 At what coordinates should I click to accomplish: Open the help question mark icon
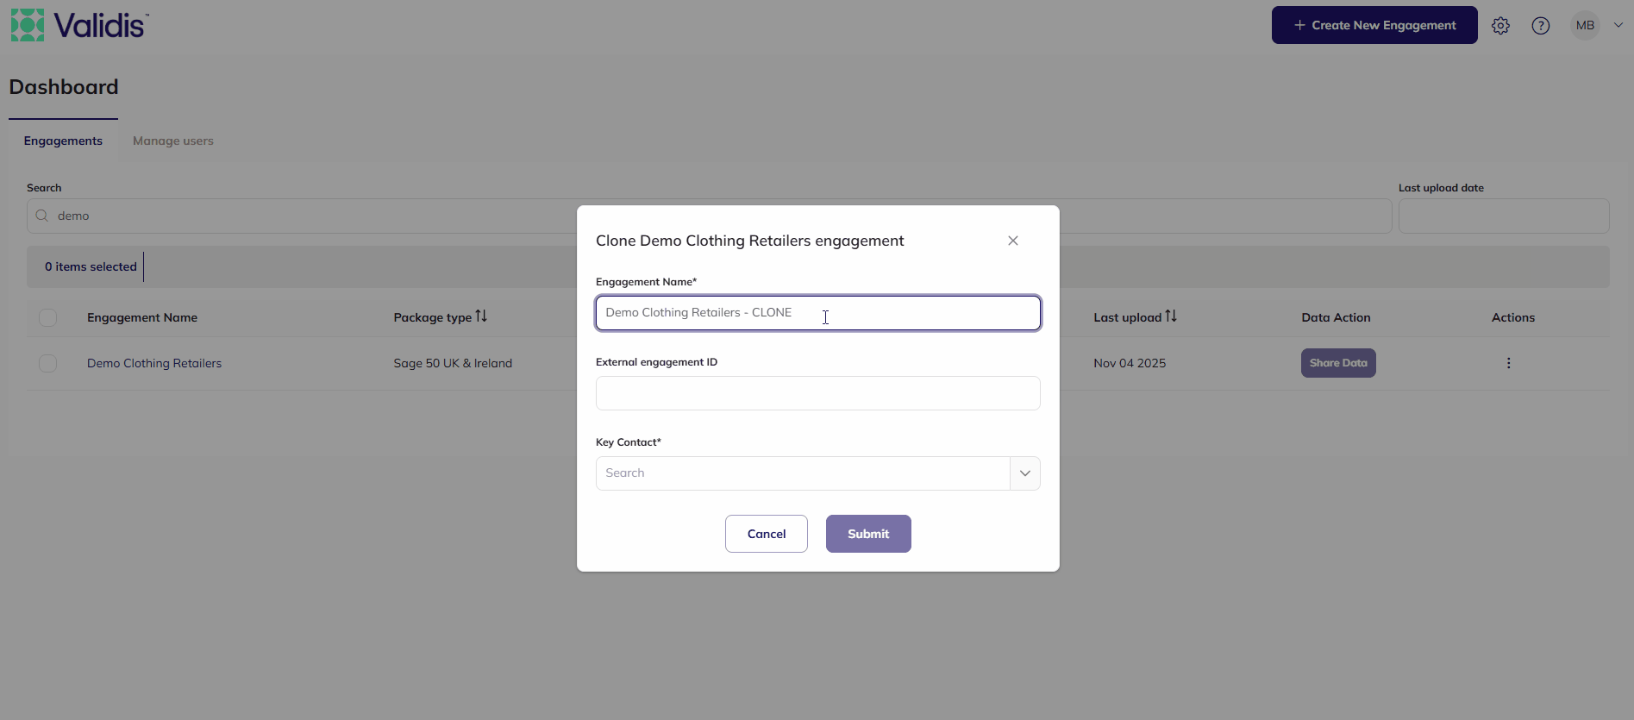pyautogui.click(x=1540, y=26)
